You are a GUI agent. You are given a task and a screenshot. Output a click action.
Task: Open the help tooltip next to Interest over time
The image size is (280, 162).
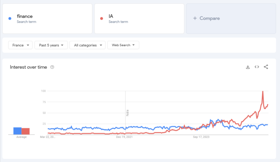(52, 67)
